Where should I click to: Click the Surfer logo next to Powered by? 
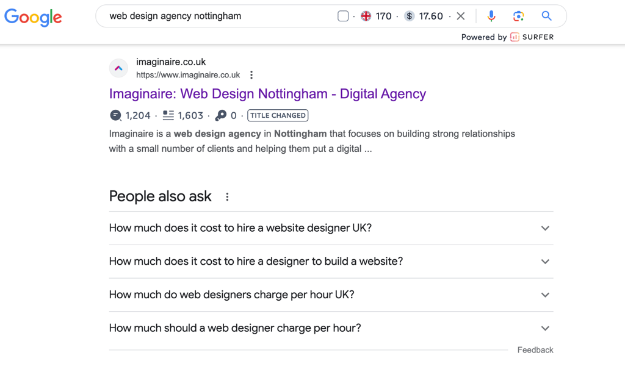(x=532, y=37)
